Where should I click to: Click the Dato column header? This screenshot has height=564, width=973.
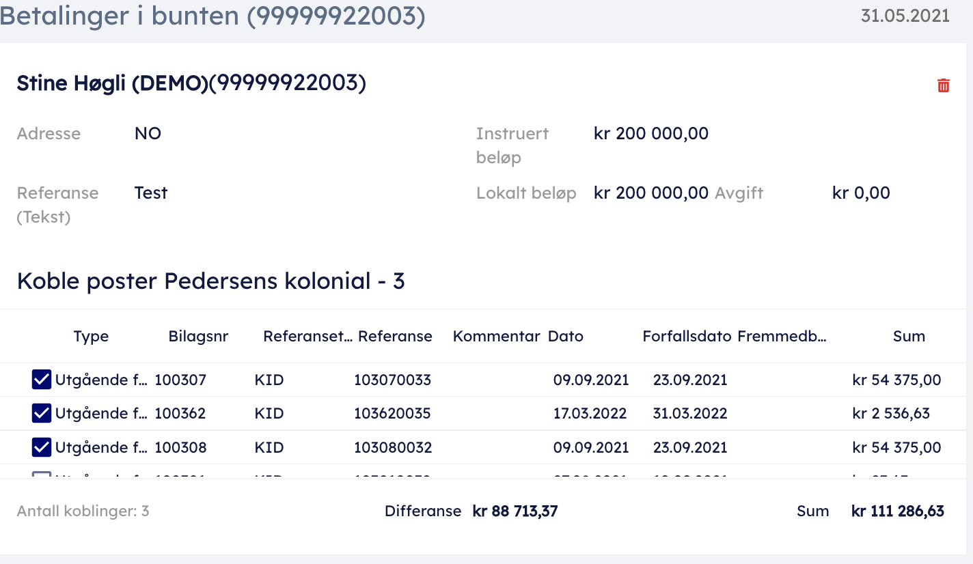[565, 336]
